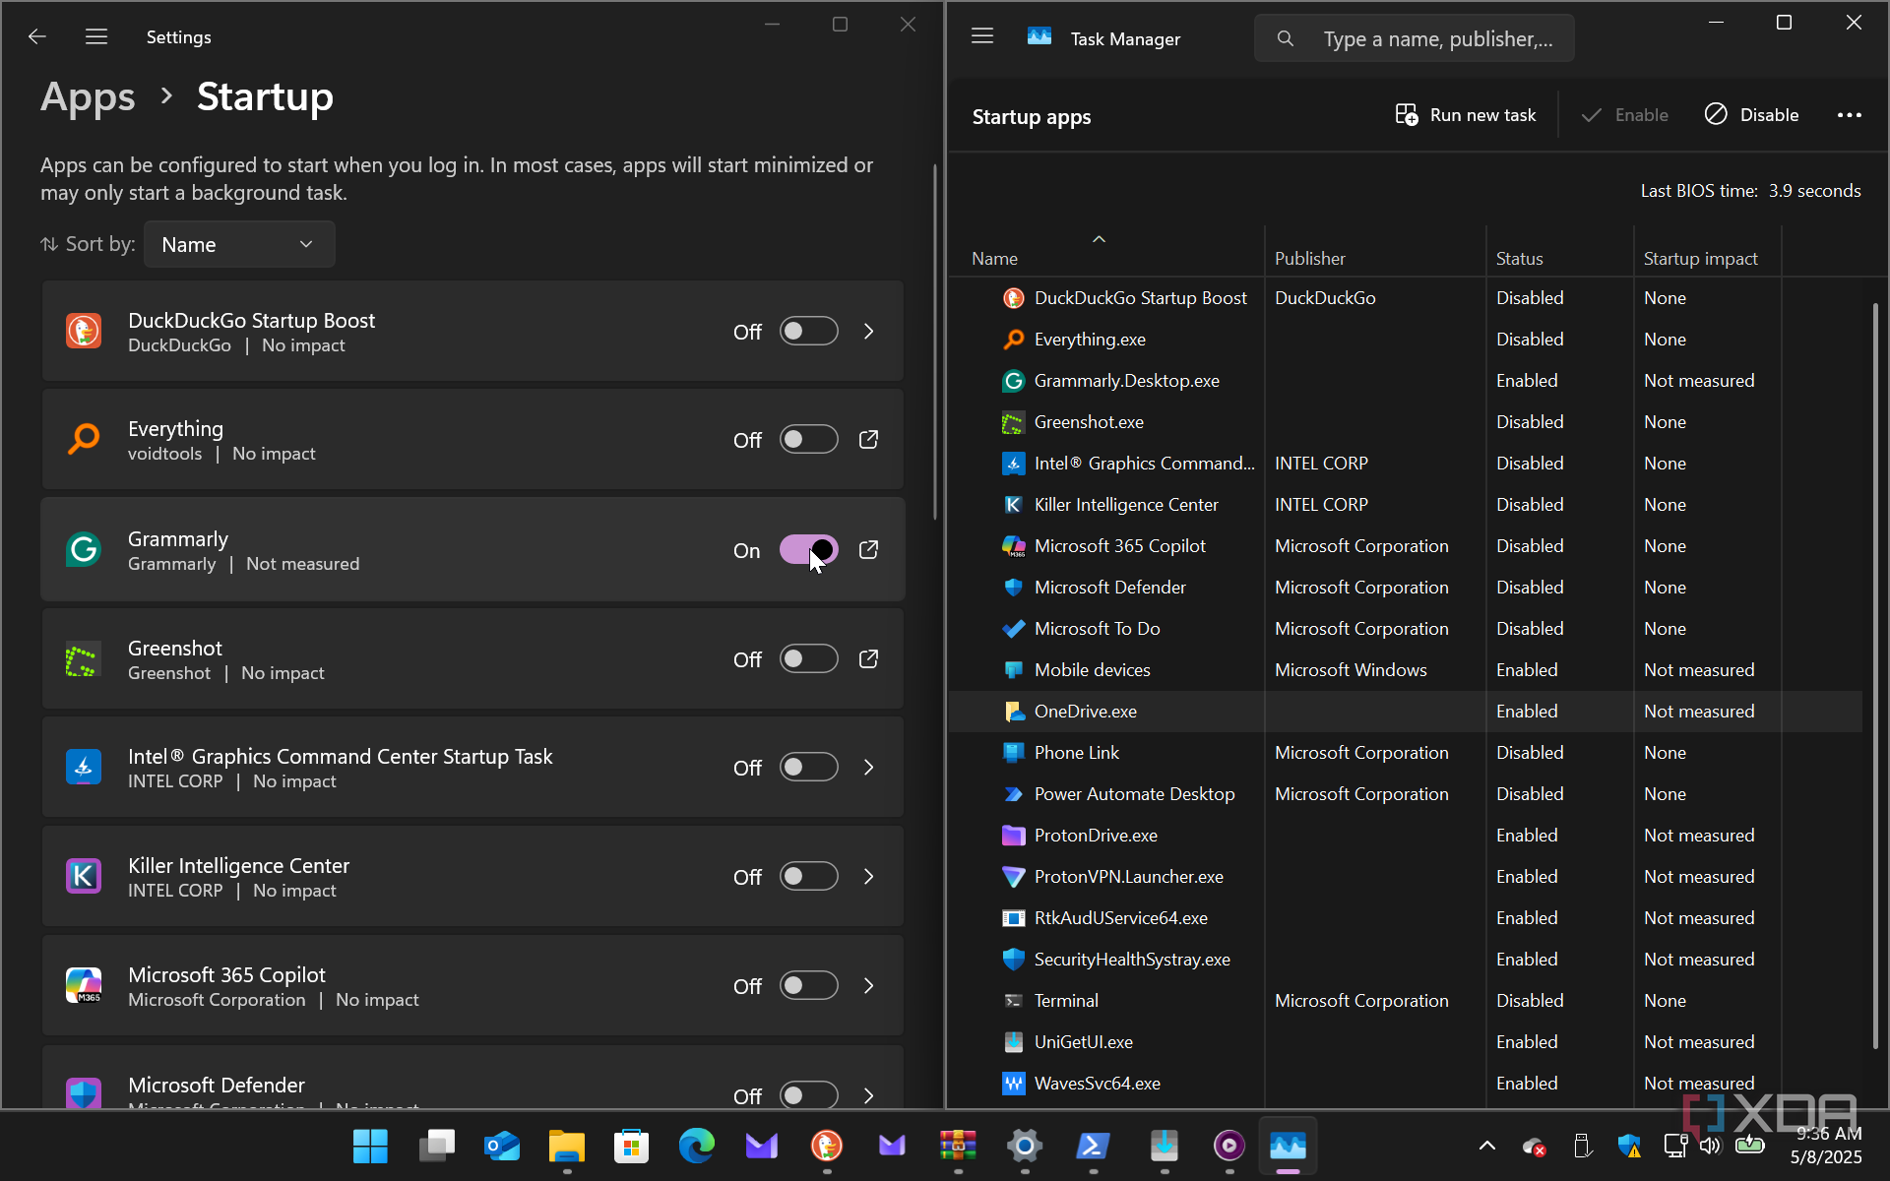Turn off Grammarly startup toggle
This screenshot has width=1890, height=1181.
coord(808,550)
